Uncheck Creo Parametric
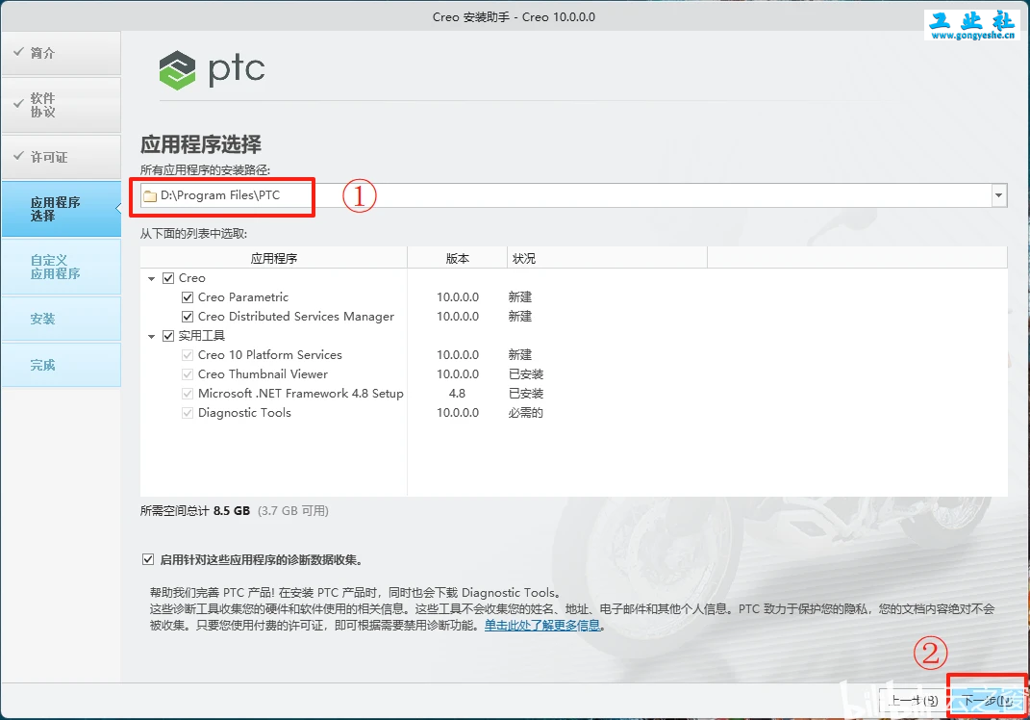The width and height of the screenshot is (1030, 720). coord(188,297)
